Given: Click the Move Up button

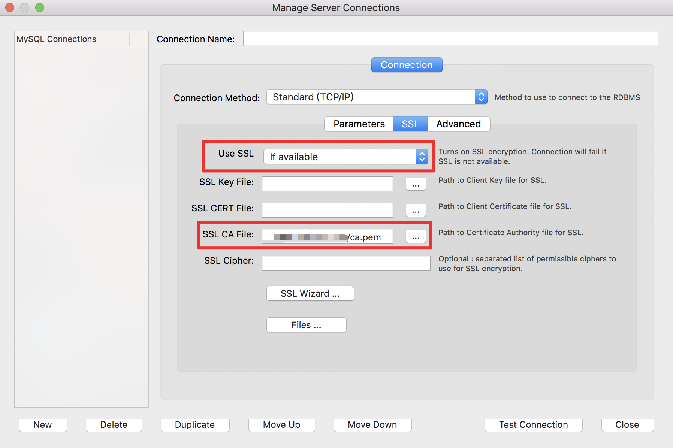Looking at the screenshot, I should tap(281, 425).
